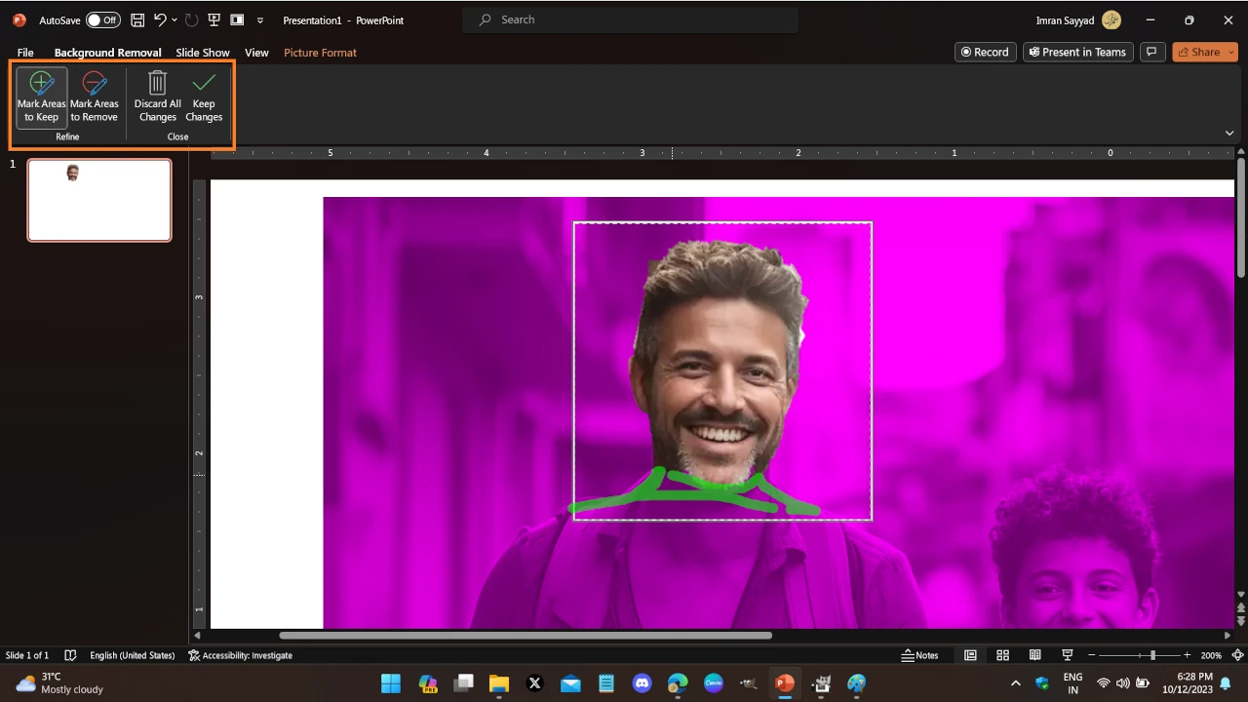Click the 200% zoom level
Viewport: 1248px width, 702px height.
1211,655
